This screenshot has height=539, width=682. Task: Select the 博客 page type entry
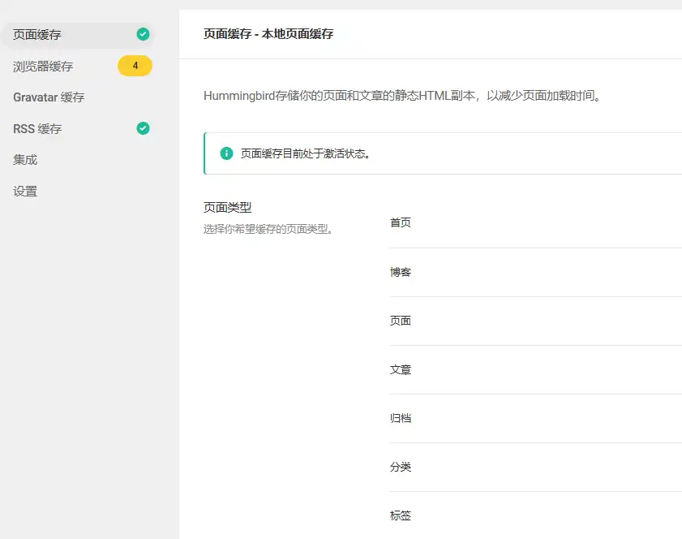pyautogui.click(x=400, y=272)
